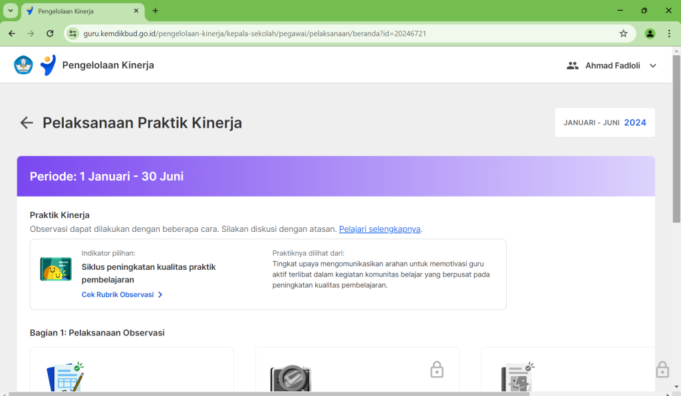
Task: Click the back arrow beside Pelaksanaan Praktik Kinerja
Action: 27,123
